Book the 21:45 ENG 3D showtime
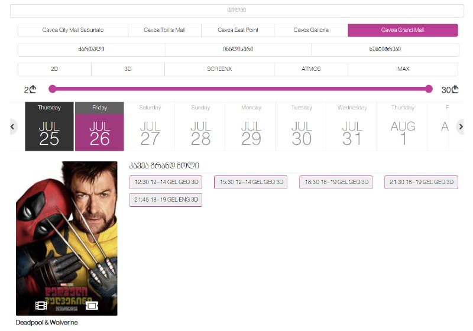473x331 pixels. point(166,200)
